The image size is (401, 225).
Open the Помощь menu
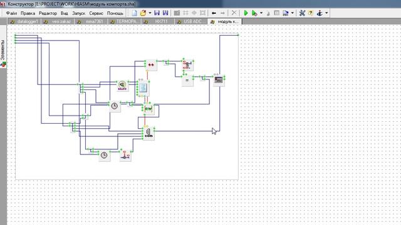[115, 13]
